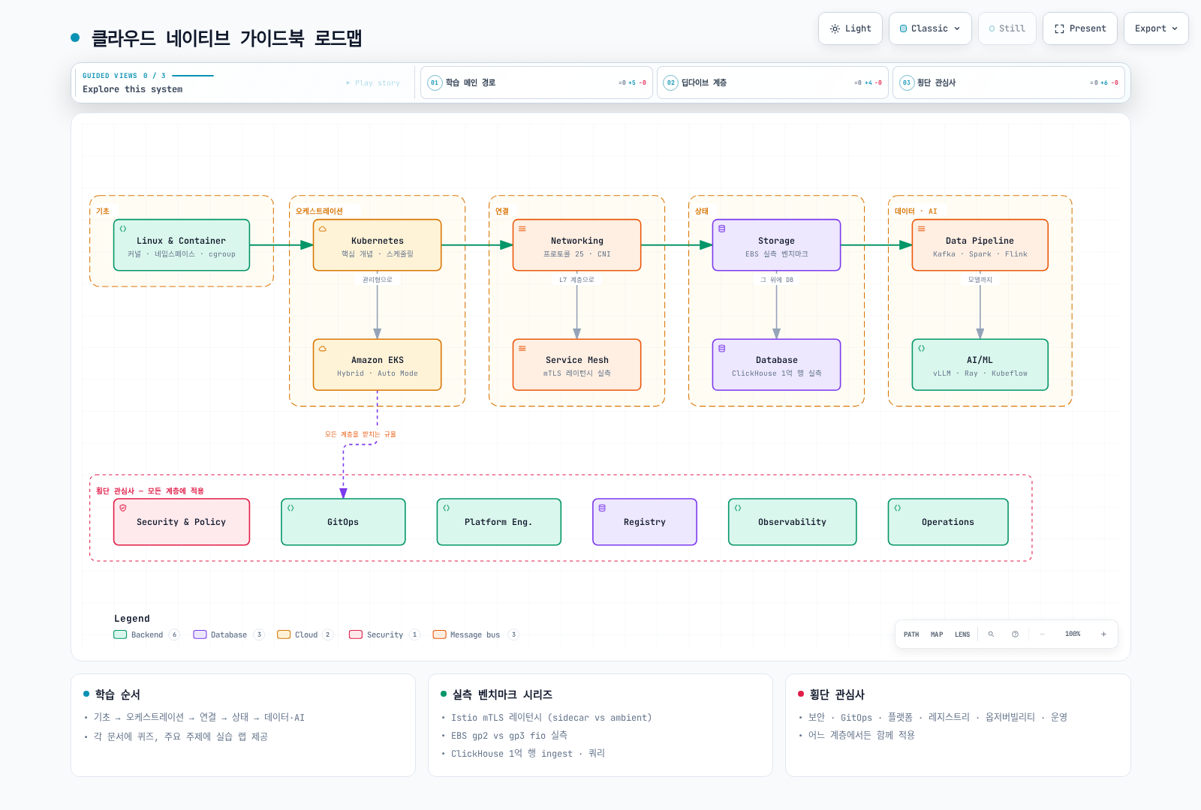Click the 횡단 관심사 – 모든 계층에 적용 group label
Image resolution: width=1201 pixels, height=810 pixels.
[x=150, y=491]
